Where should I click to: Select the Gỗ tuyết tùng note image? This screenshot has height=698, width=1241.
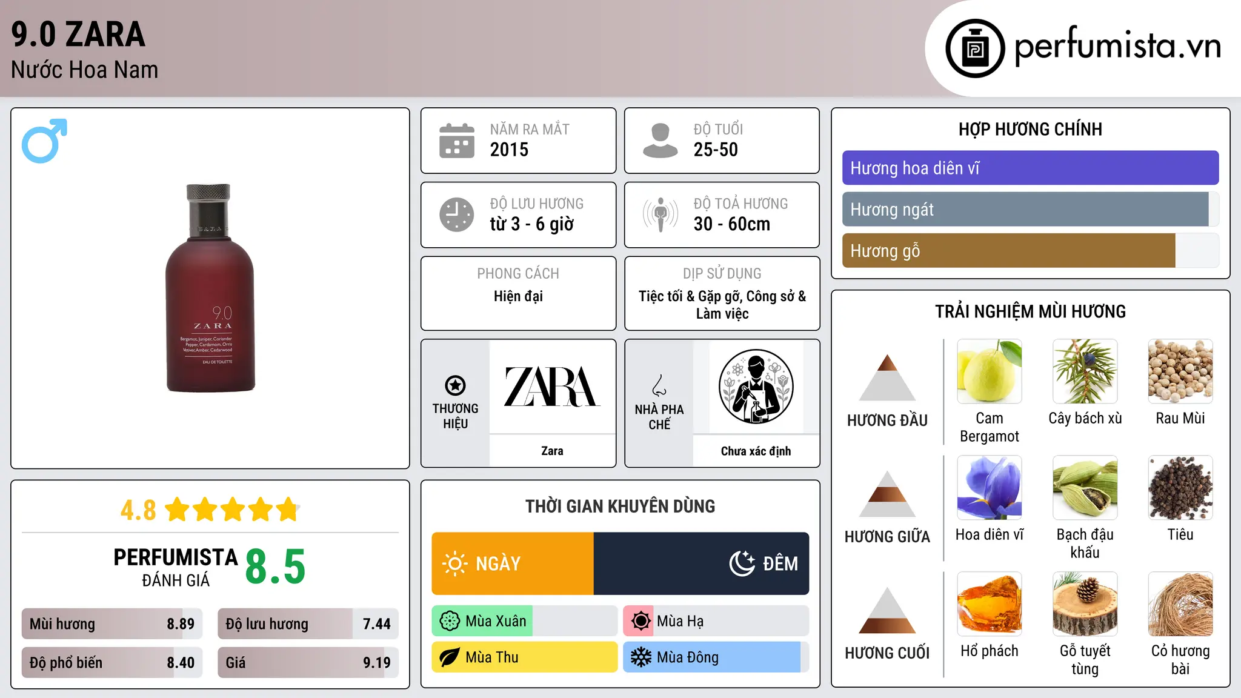click(1085, 604)
